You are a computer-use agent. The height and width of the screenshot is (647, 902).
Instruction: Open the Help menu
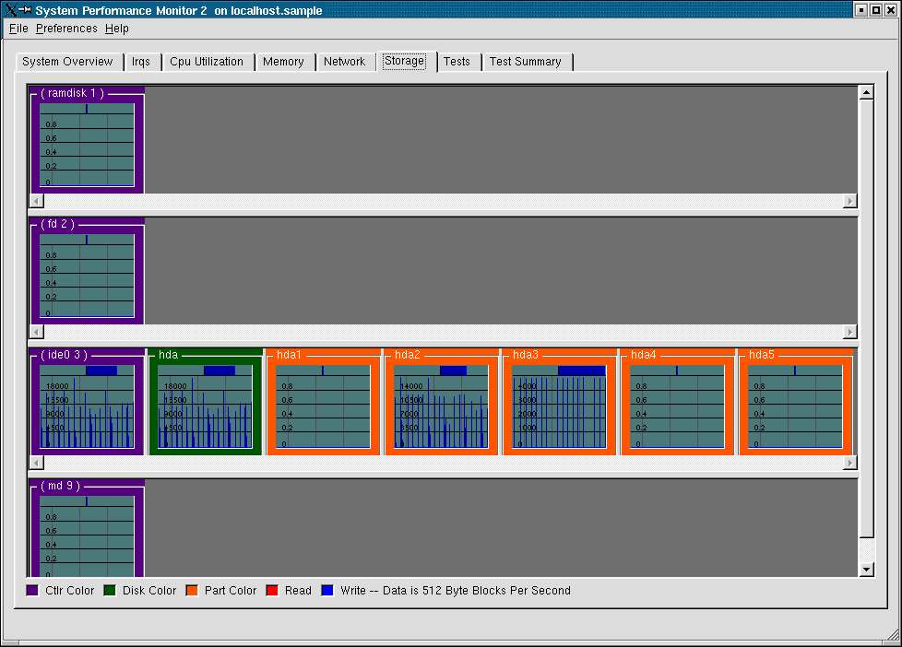117,29
